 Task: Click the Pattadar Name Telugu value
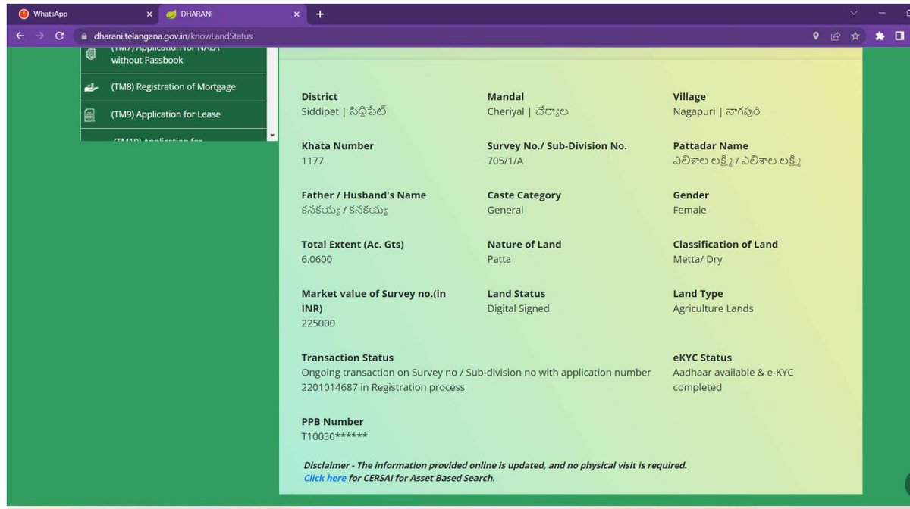(x=736, y=161)
